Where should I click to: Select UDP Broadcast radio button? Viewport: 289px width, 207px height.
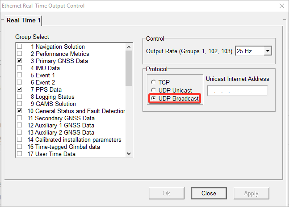[x=154, y=98]
